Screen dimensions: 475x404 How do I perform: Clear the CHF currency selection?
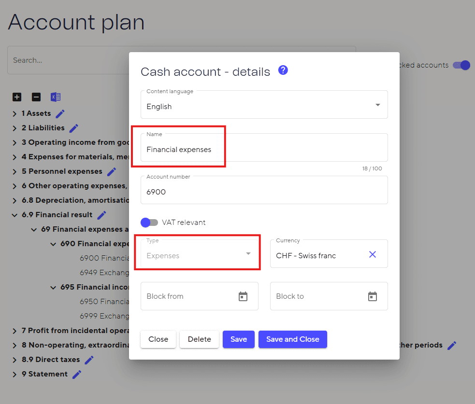[373, 254]
